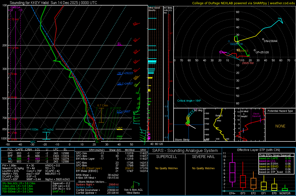Screen dimensions: 296x196
Task: Click the red 'Bunkers Right =' row
Action: [97, 184]
